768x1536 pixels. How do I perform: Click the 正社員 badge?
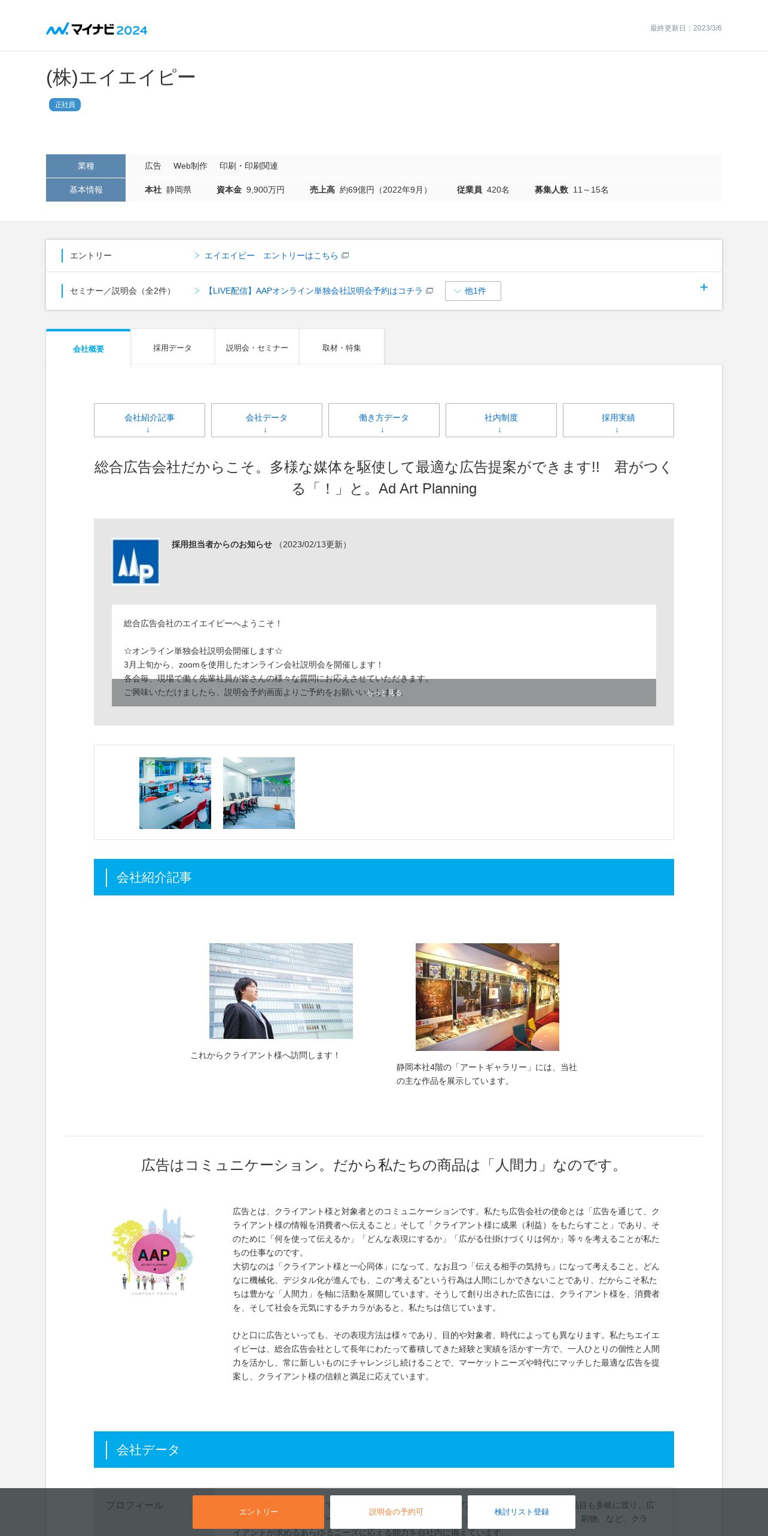65,105
